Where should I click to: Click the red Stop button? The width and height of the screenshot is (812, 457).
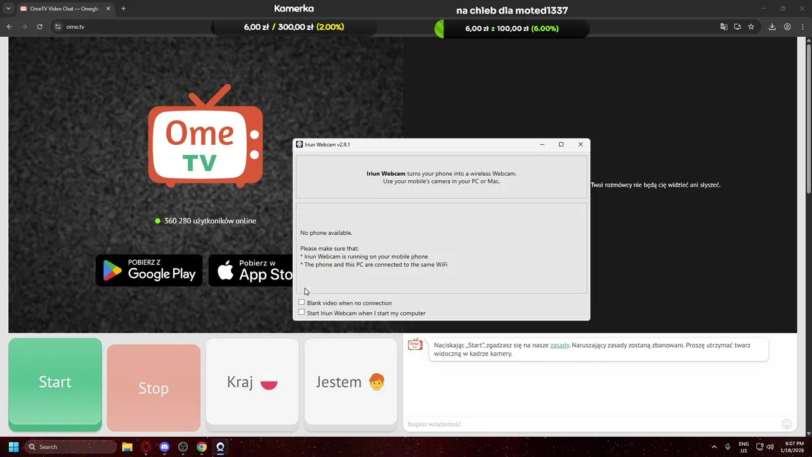154,387
